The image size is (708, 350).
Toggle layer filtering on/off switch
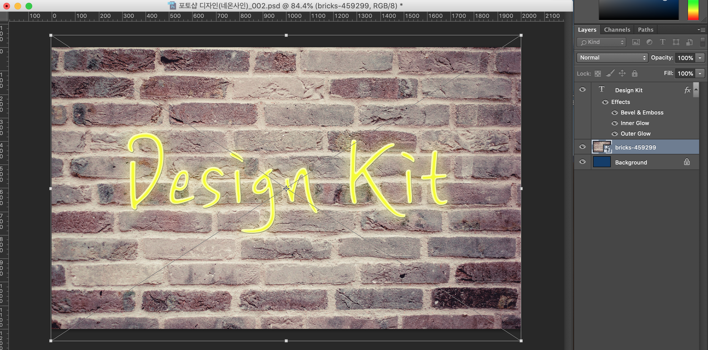(702, 42)
